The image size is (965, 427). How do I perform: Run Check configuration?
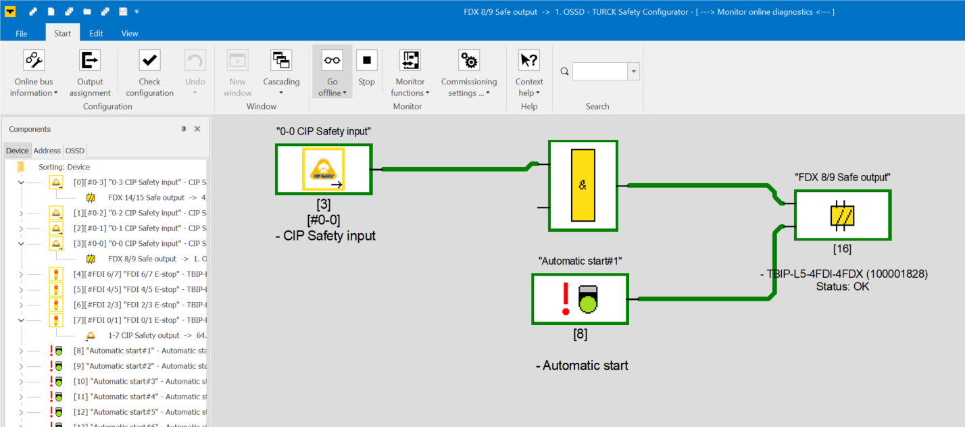tap(149, 73)
